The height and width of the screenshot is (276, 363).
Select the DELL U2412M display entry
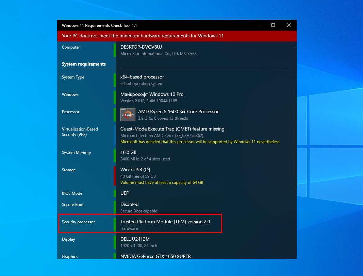click(135, 239)
